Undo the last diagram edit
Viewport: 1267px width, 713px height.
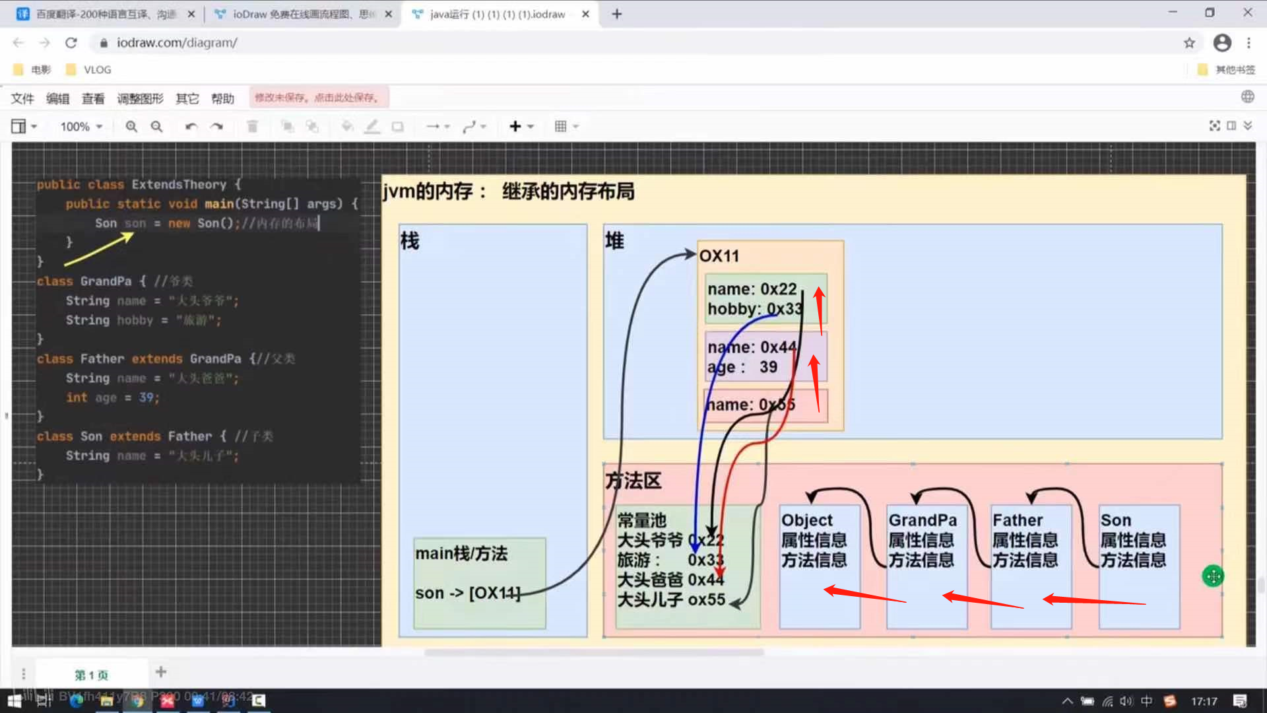click(x=191, y=126)
